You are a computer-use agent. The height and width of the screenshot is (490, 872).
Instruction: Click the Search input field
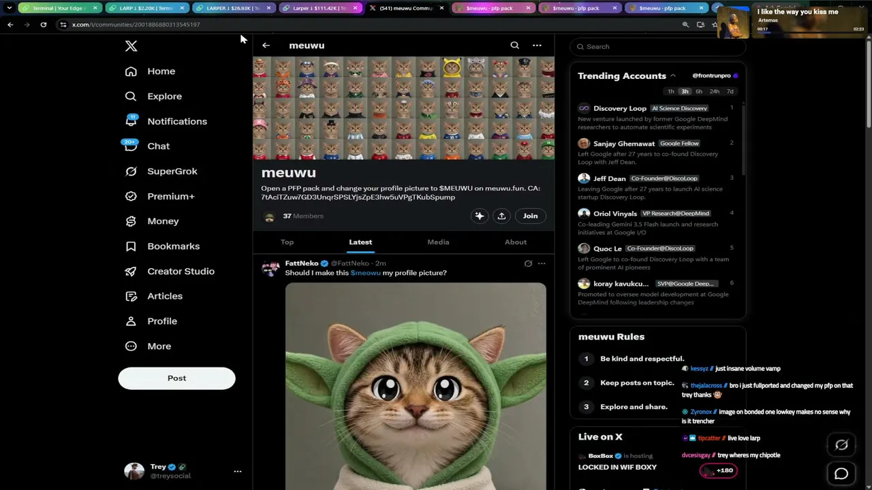(658, 46)
